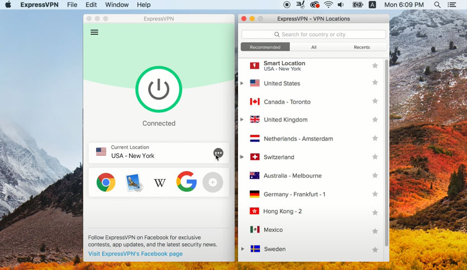467x270 pixels.
Task: Star the United States location
Action: tap(375, 83)
